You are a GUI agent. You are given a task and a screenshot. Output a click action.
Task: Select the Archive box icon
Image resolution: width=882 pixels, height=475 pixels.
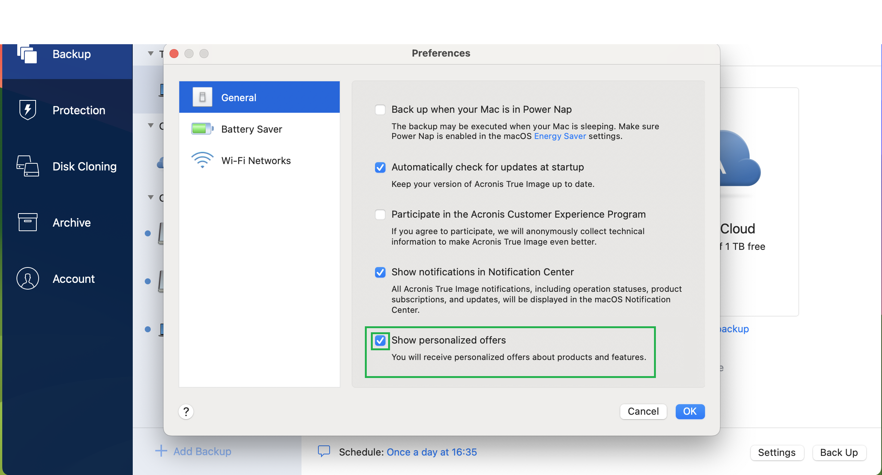click(x=27, y=222)
